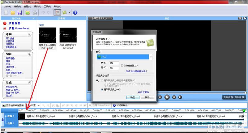Viewport: 248px width, 133px height.
Task: Click the preset selection help link
Action: point(136,71)
